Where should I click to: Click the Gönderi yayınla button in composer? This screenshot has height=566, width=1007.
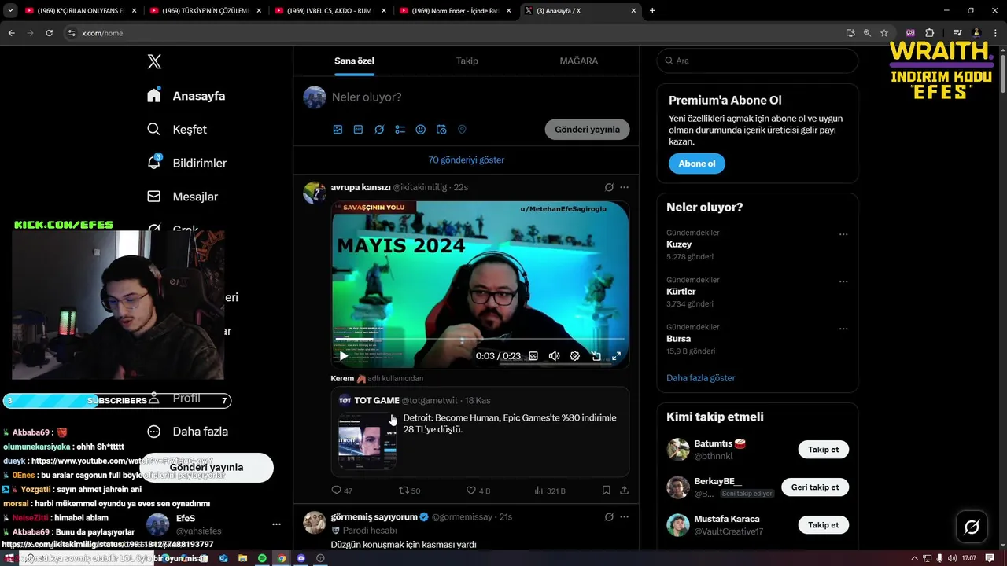(x=587, y=130)
